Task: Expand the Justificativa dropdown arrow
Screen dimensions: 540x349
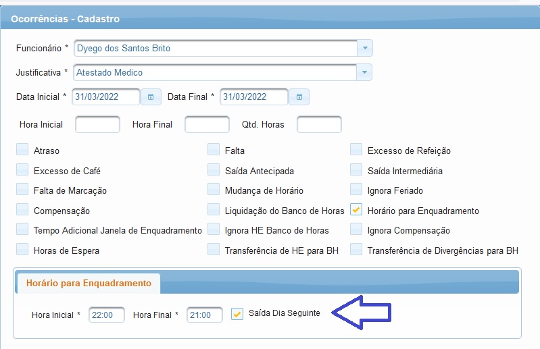Action: 364,72
